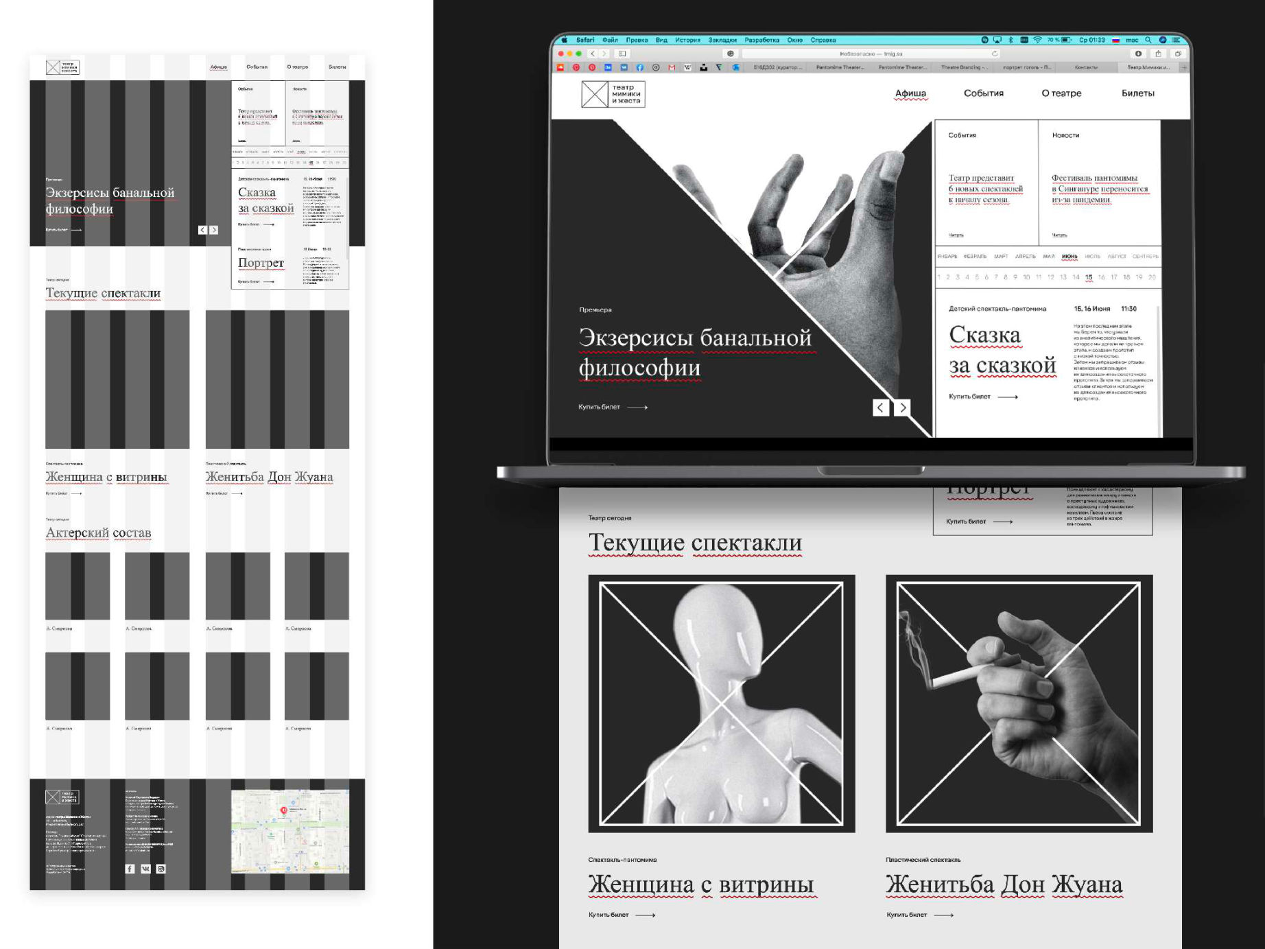Click Афиша in the laptop site navigation
The width and height of the screenshot is (1265, 949).
(910, 93)
